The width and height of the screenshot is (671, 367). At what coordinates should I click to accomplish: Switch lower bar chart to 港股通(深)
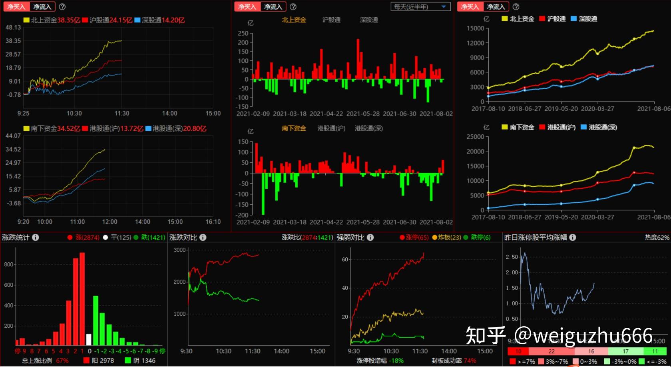(369, 128)
